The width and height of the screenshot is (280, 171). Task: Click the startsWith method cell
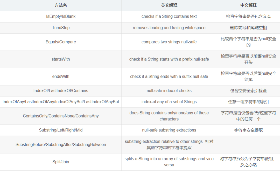61,59
